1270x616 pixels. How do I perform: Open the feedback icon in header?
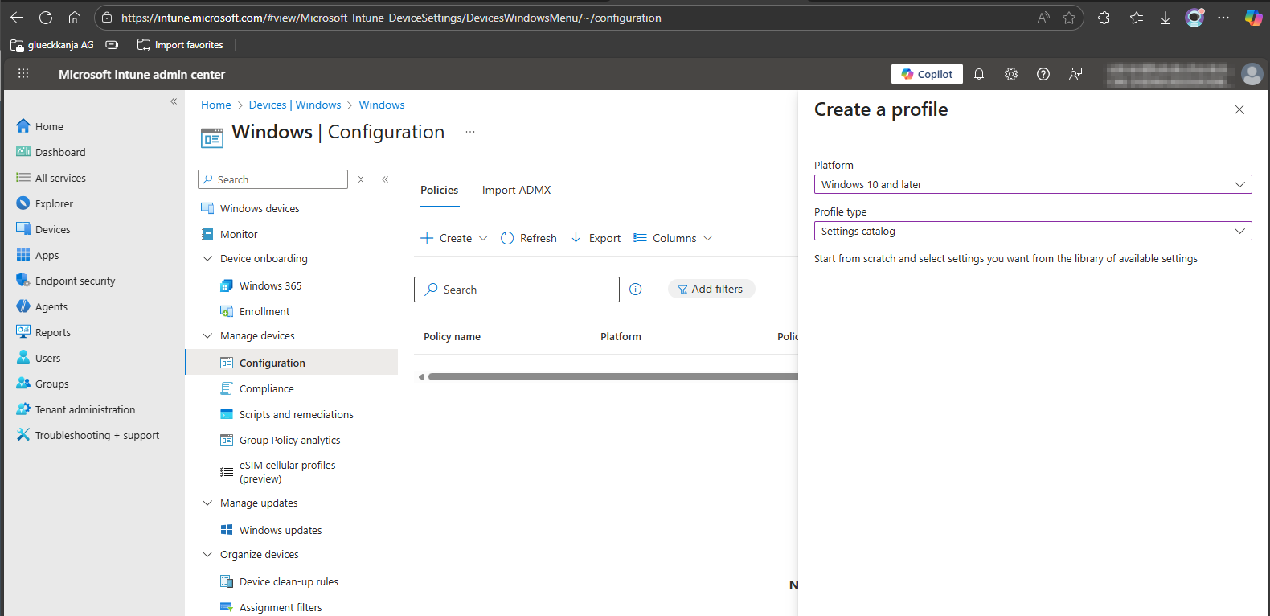[1075, 74]
